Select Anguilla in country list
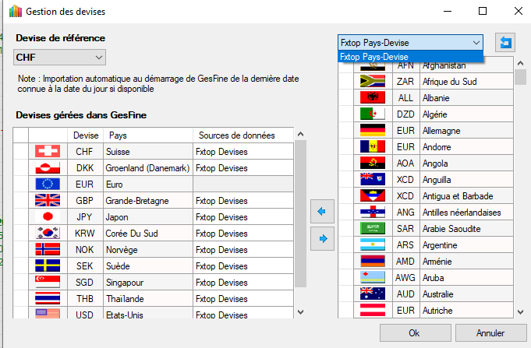Viewport: 531px width, 348px height. point(466,179)
